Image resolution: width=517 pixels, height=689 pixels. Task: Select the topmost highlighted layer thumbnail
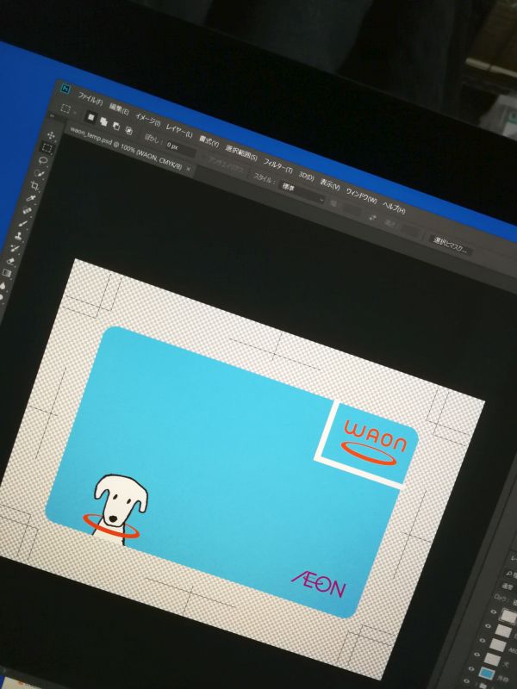[508, 616]
